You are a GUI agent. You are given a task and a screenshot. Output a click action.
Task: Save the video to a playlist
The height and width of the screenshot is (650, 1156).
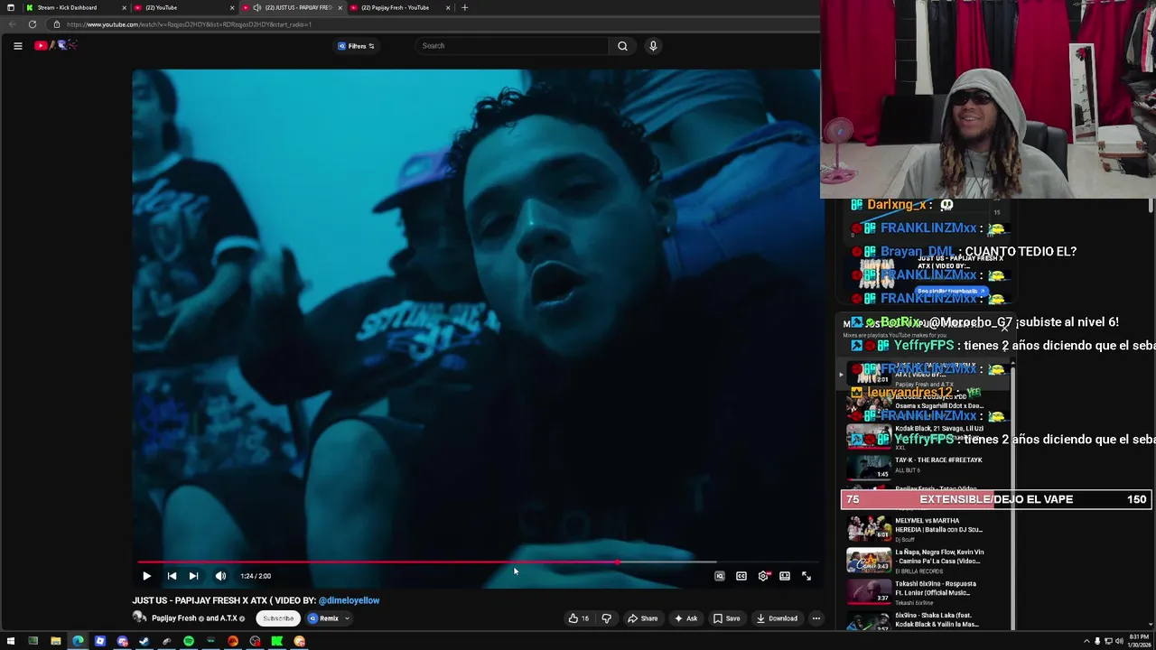(727, 618)
